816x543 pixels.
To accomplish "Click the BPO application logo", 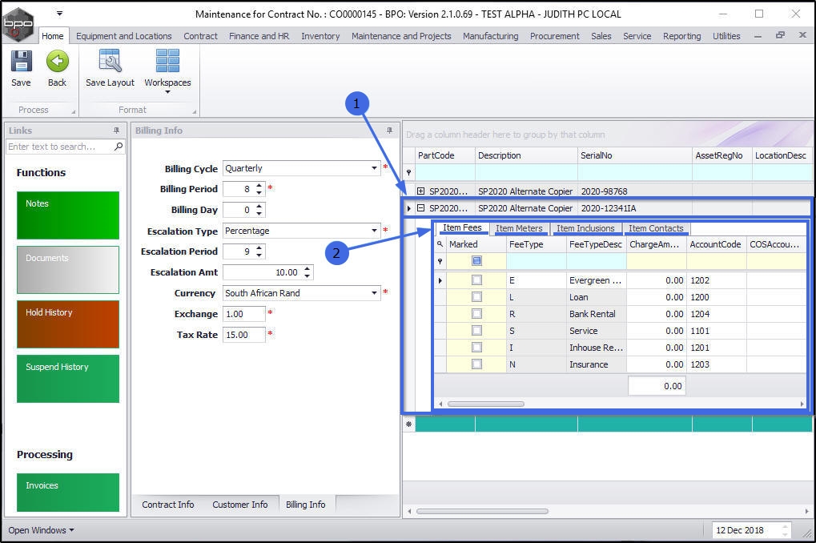I will 18,23.
